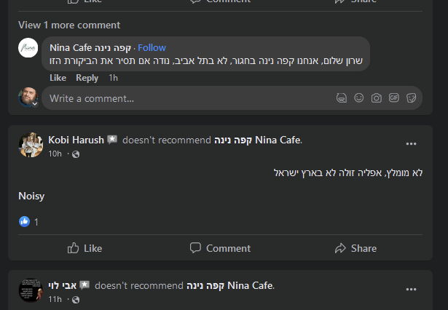Expand View 1 more comment
448x310 pixels.
pyautogui.click(x=69, y=25)
